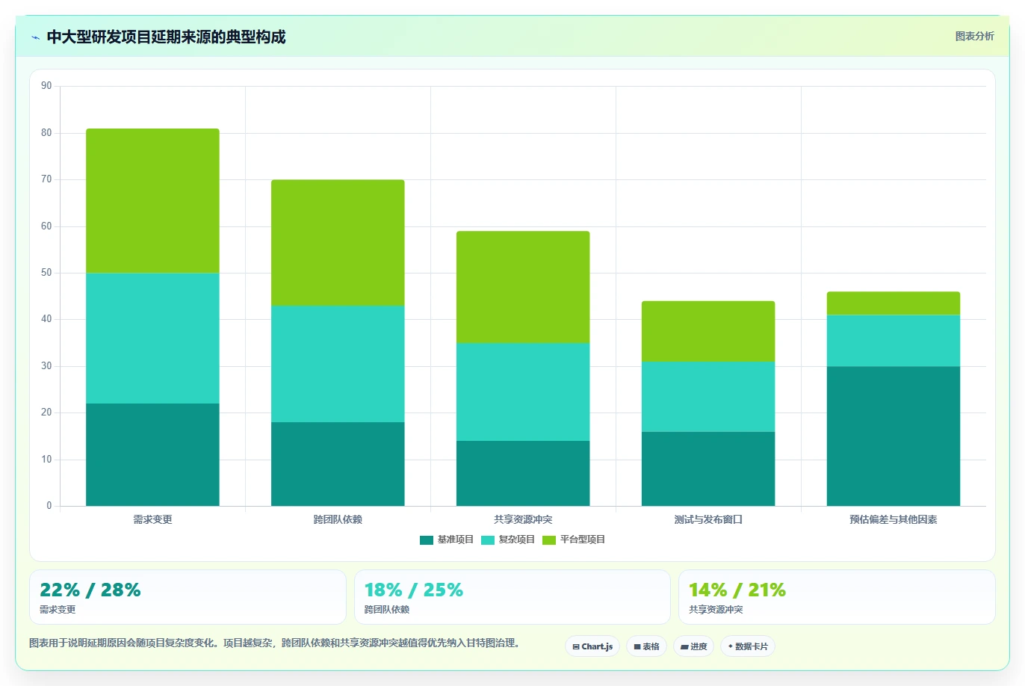Click the 表格 tag chip
The height and width of the screenshot is (686, 1025).
click(x=646, y=646)
